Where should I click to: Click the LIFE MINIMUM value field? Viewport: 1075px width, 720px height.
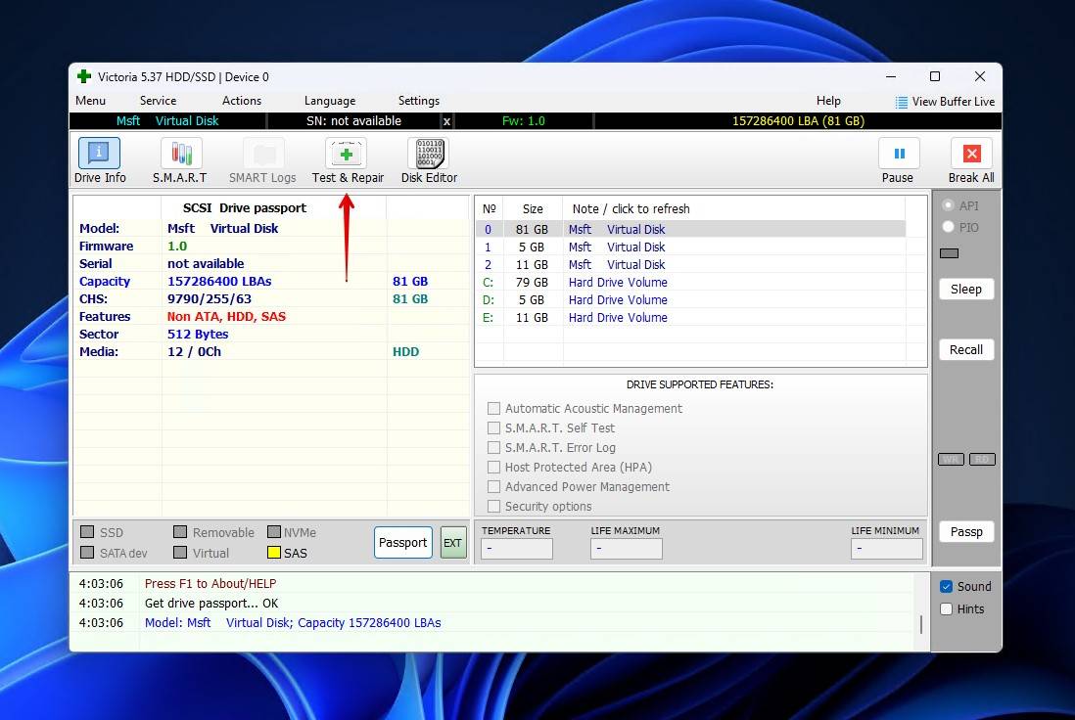point(886,549)
